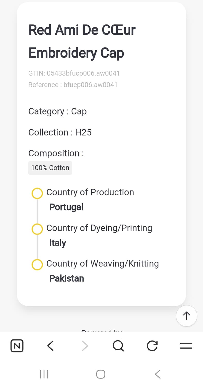Tap the Android recent apps button
This screenshot has height=387, width=203.
(x=44, y=374)
